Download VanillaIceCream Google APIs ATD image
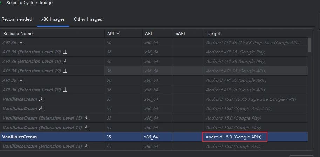 (x=41, y=109)
